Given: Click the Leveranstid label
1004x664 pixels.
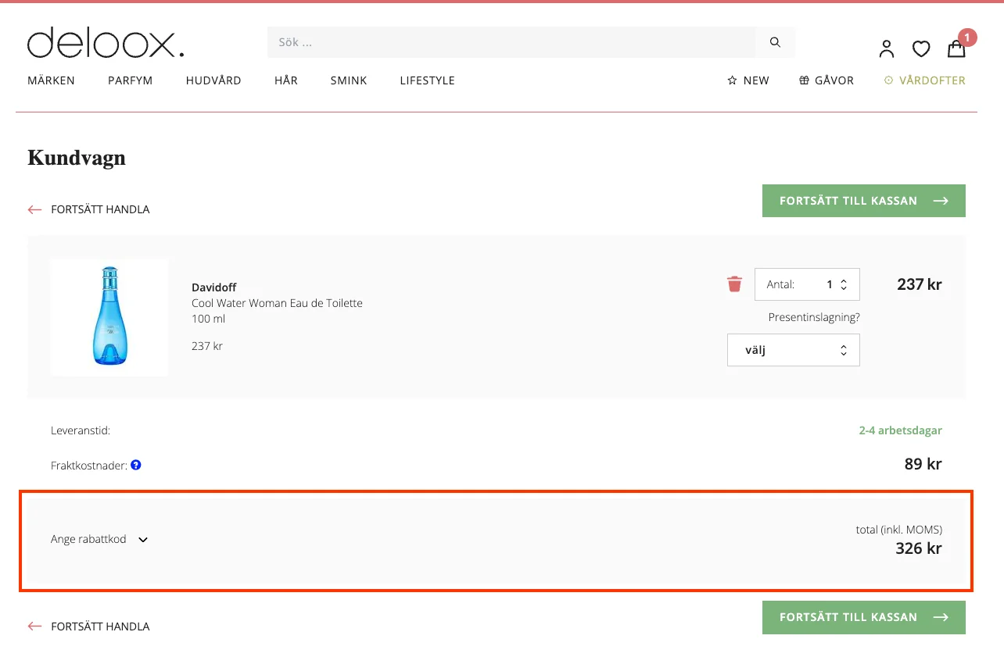Looking at the screenshot, I should [x=81, y=430].
